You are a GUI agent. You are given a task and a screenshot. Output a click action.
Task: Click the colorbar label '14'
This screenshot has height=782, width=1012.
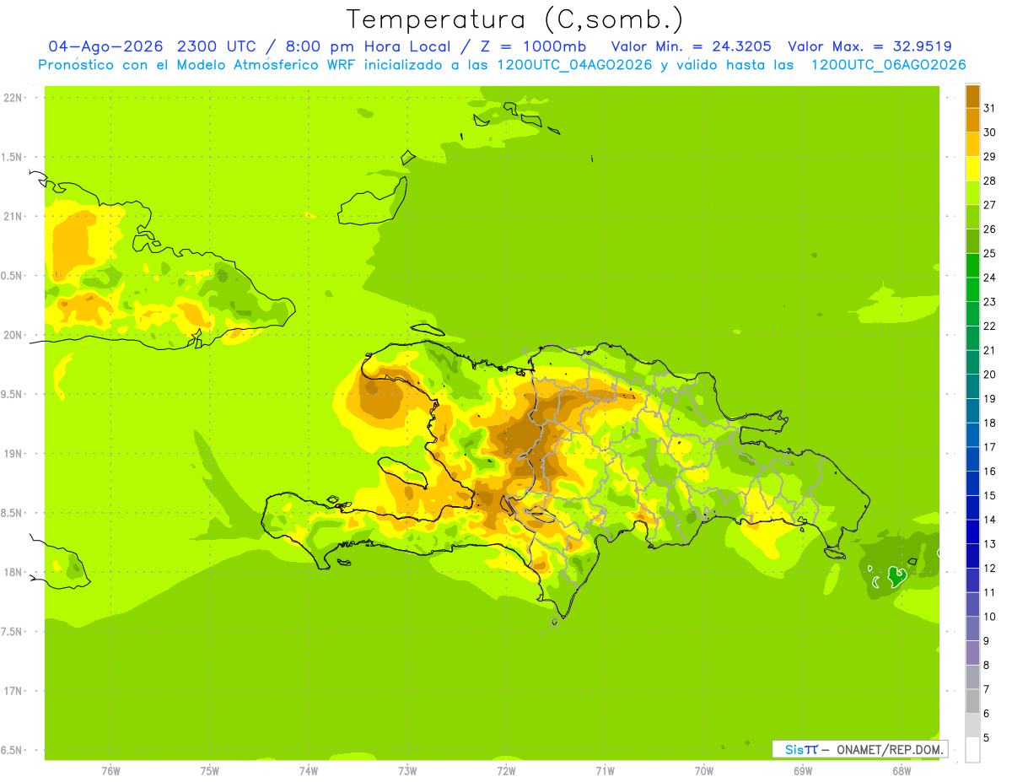[x=989, y=520]
